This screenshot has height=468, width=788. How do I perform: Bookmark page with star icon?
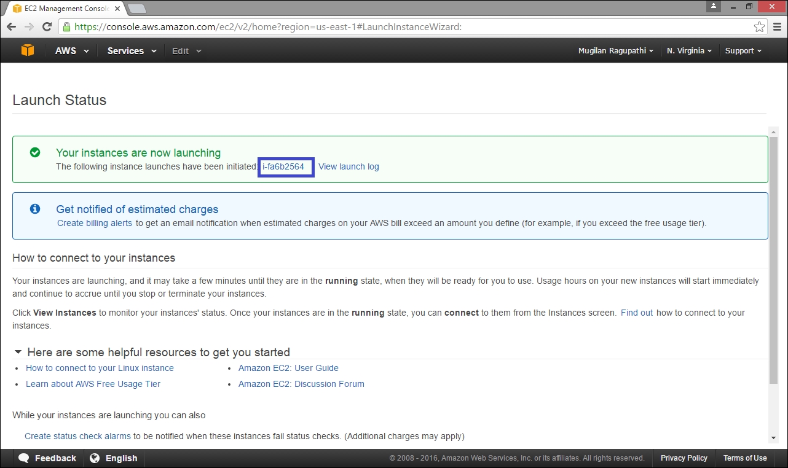point(760,27)
